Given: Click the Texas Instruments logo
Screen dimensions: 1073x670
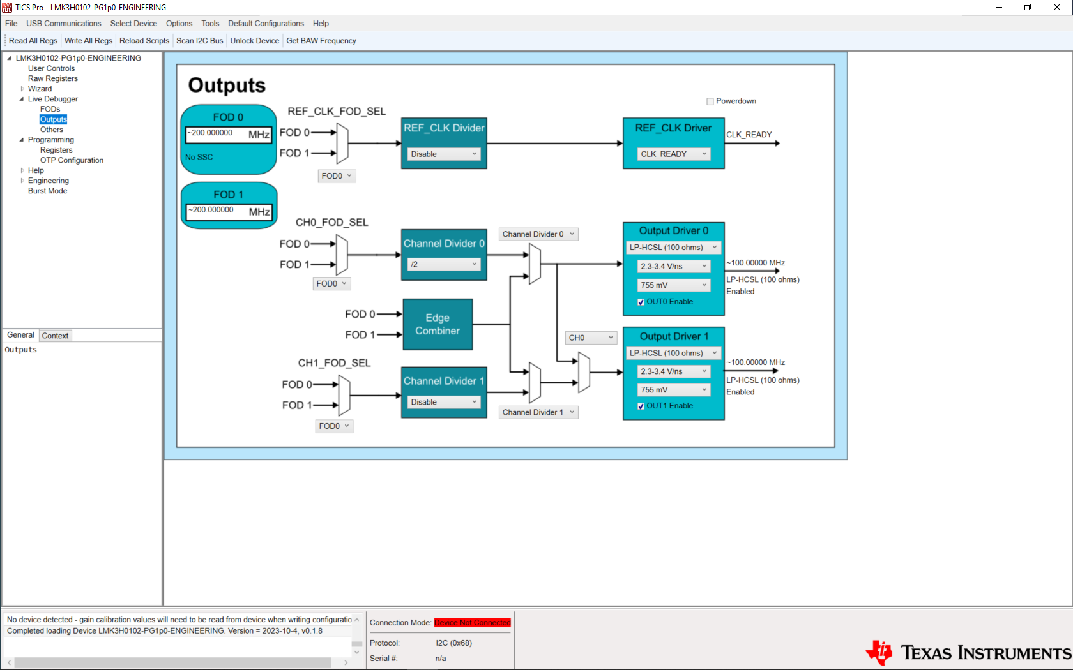Looking at the screenshot, I should pyautogui.click(x=968, y=652).
